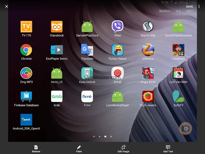
Task: Open Firebase Database app
Action: pos(26,96)
